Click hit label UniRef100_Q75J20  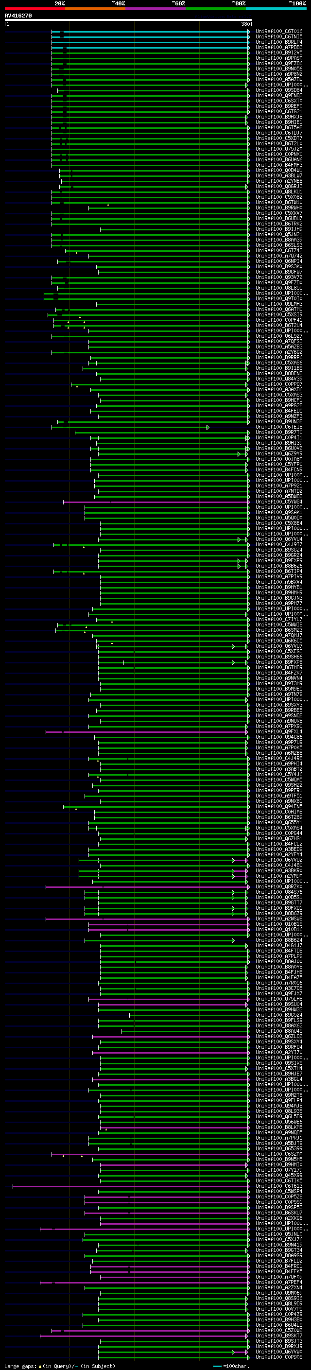[x=279, y=149]
